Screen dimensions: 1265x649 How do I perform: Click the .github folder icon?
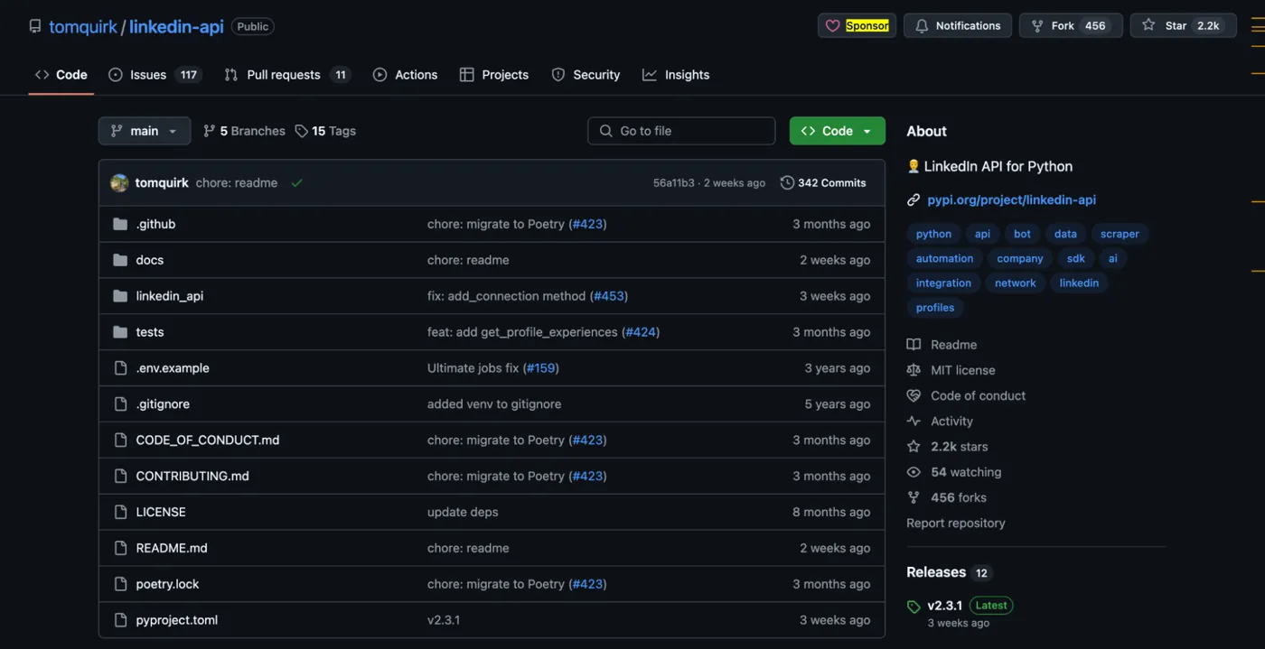click(x=120, y=224)
